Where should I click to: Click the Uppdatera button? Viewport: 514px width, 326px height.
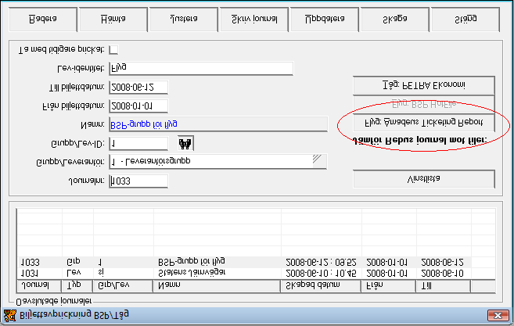(x=325, y=20)
